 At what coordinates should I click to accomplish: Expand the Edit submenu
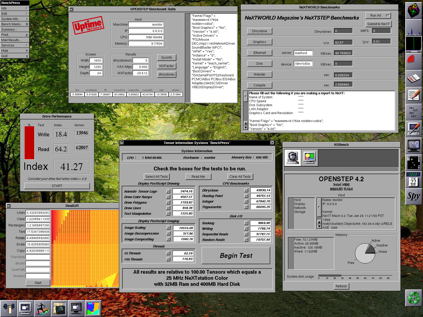pyautogui.click(x=15, y=14)
